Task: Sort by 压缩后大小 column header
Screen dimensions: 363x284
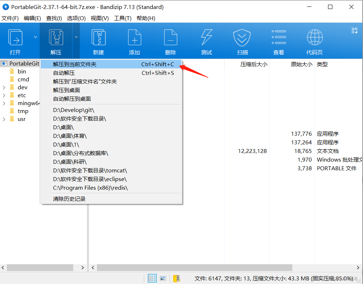Action: click(x=254, y=64)
